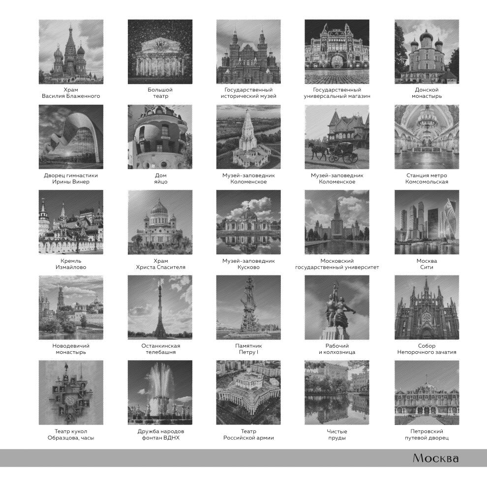Select the Рабочий и колхозница statue photo

pyautogui.click(x=337, y=307)
